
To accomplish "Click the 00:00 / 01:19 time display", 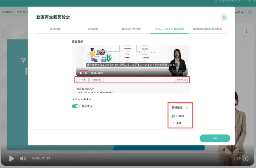I will [x=41, y=158].
